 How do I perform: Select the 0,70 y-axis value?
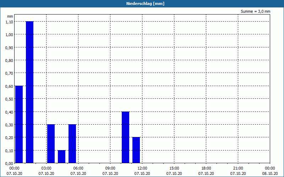coord(9,73)
